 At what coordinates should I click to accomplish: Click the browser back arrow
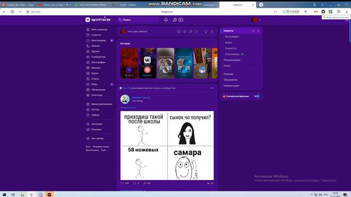4,11
